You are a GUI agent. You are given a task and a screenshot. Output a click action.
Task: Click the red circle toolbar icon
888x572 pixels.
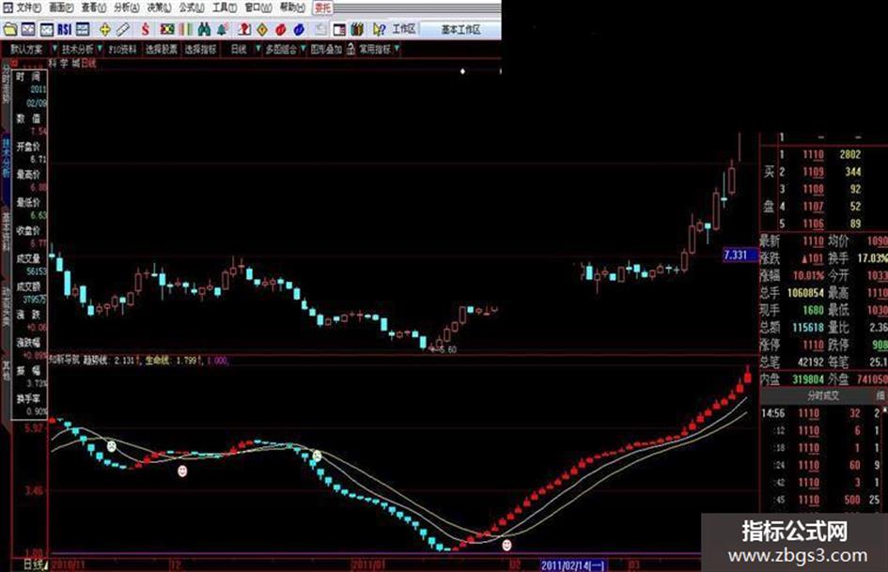(280, 29)
